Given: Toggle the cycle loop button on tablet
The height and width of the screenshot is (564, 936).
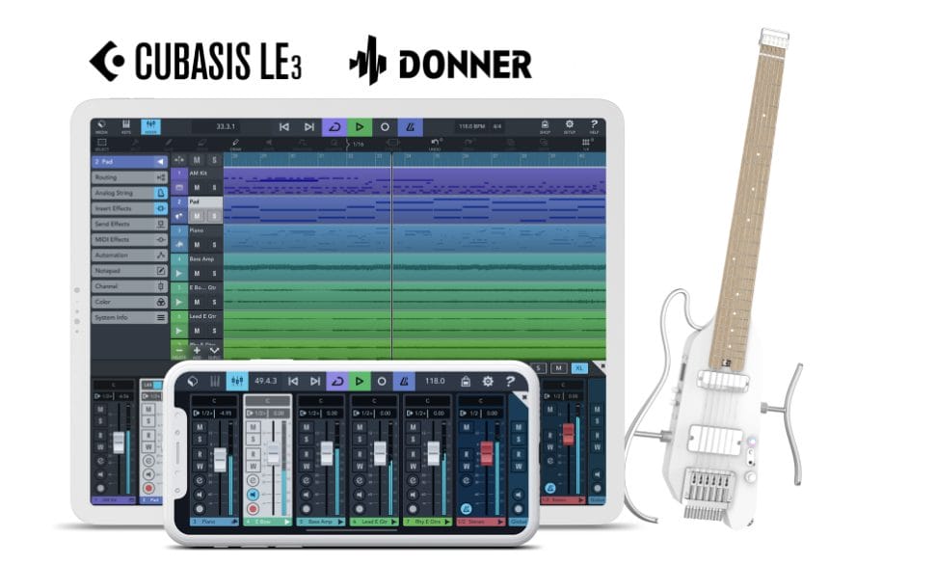Looking at the screenshot, I should tap(334, 126).
